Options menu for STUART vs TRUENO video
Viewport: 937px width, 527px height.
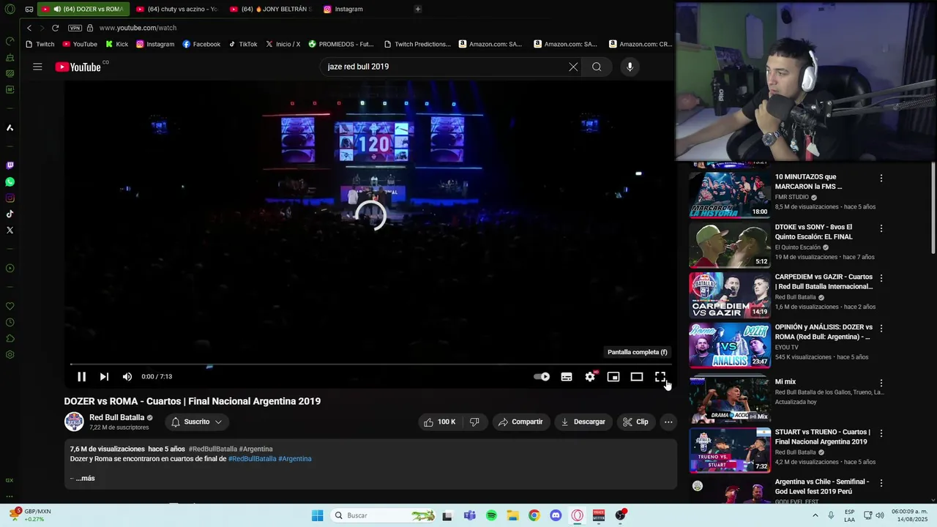[881, 433]
